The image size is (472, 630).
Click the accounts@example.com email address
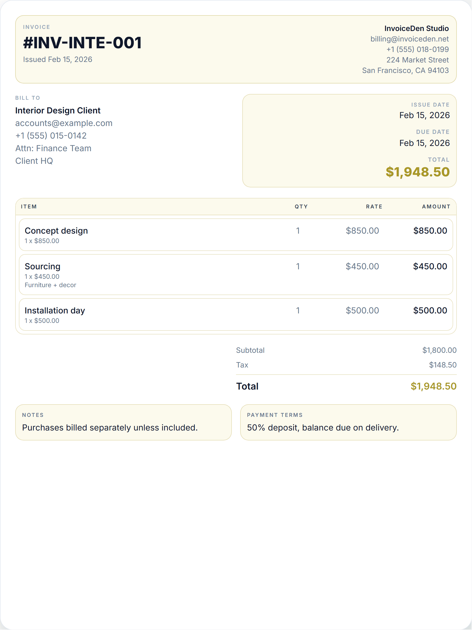coord(64,123)
